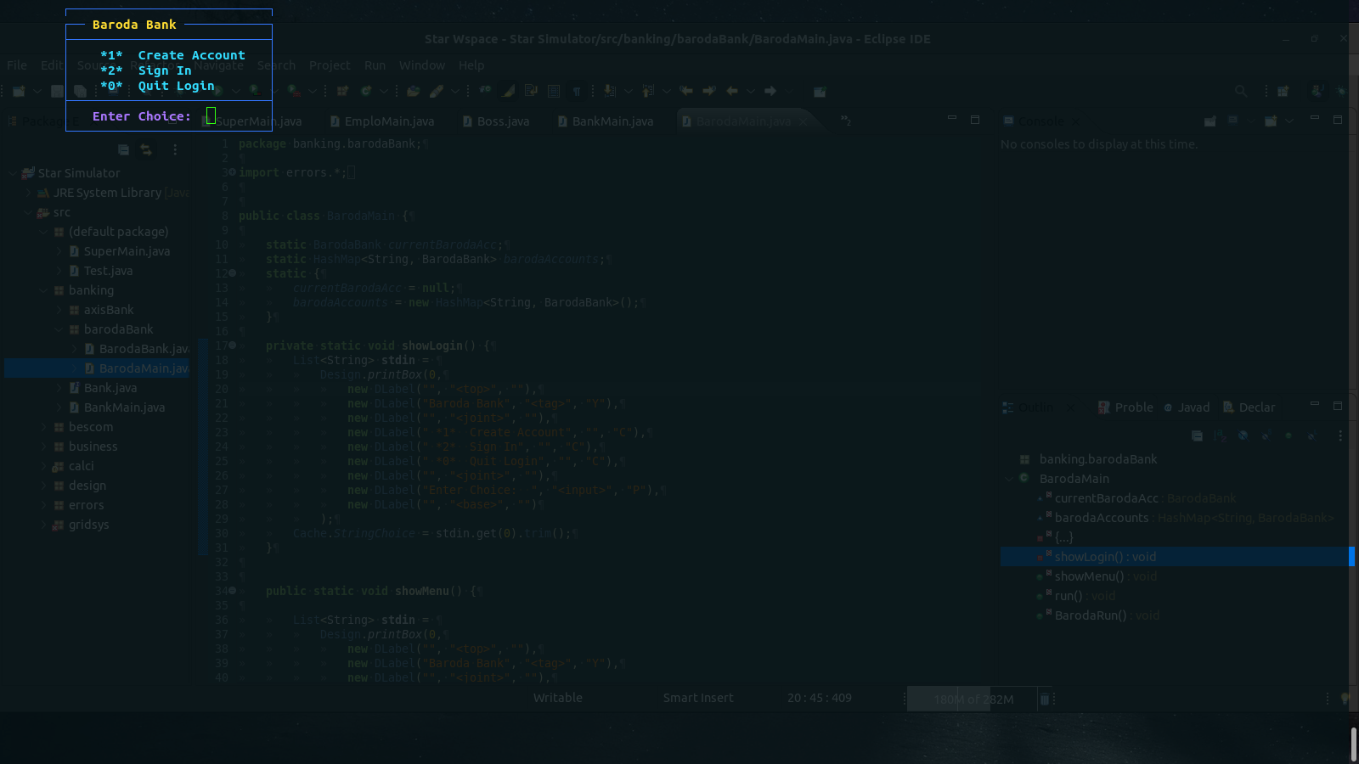The height and width of the screenshot is (764, 1359).
Task: Toggle the Mark Occurrences highlighter icon
Action: (506, 91)
